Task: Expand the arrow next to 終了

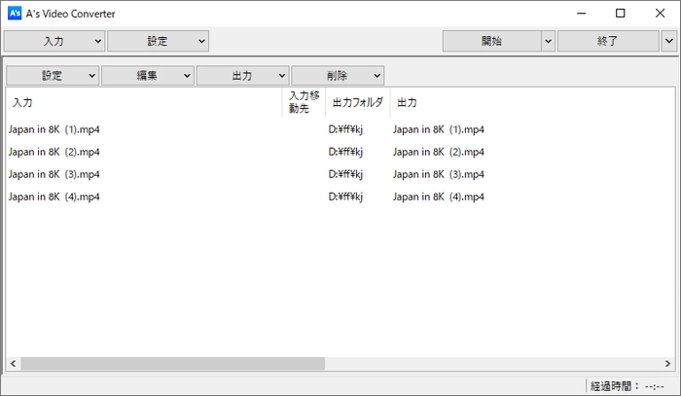Action: 668,41
